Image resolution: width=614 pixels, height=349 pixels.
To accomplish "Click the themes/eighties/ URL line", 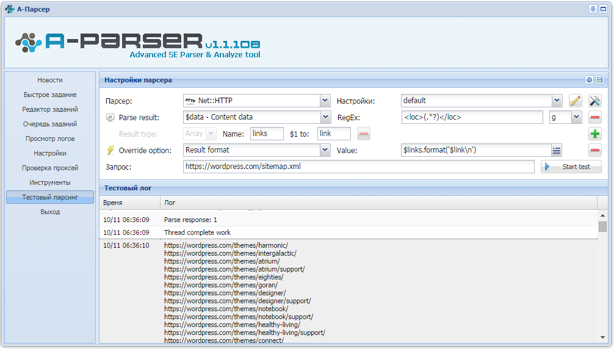I will pyautogui.click(x=223, y=277).
